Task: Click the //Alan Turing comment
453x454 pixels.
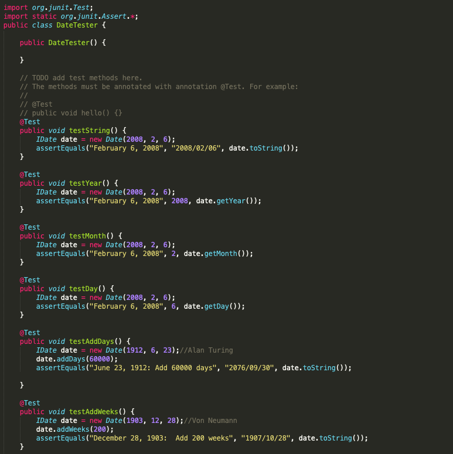Action: [206, 350]
